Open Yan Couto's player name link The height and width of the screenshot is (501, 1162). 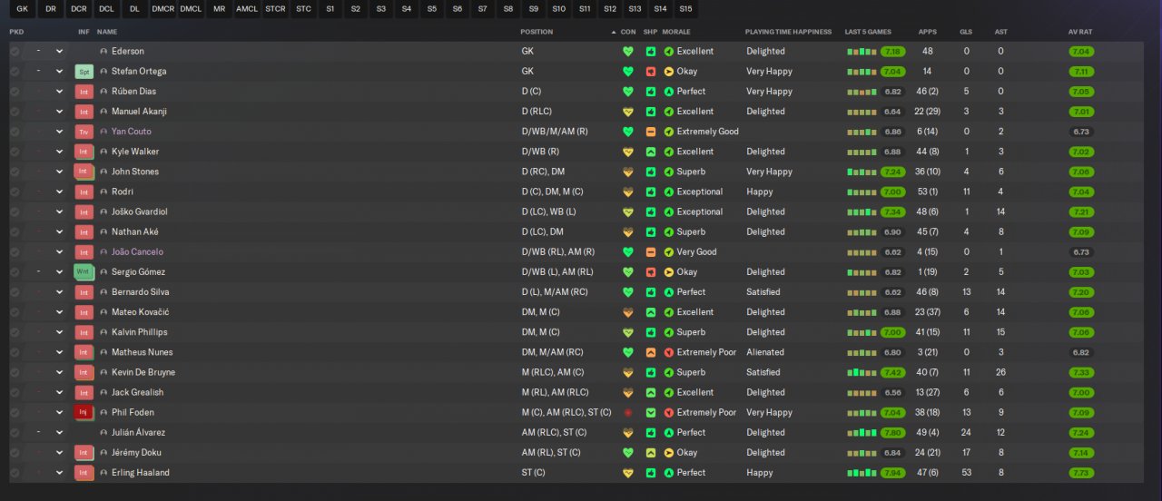(132, 132)
